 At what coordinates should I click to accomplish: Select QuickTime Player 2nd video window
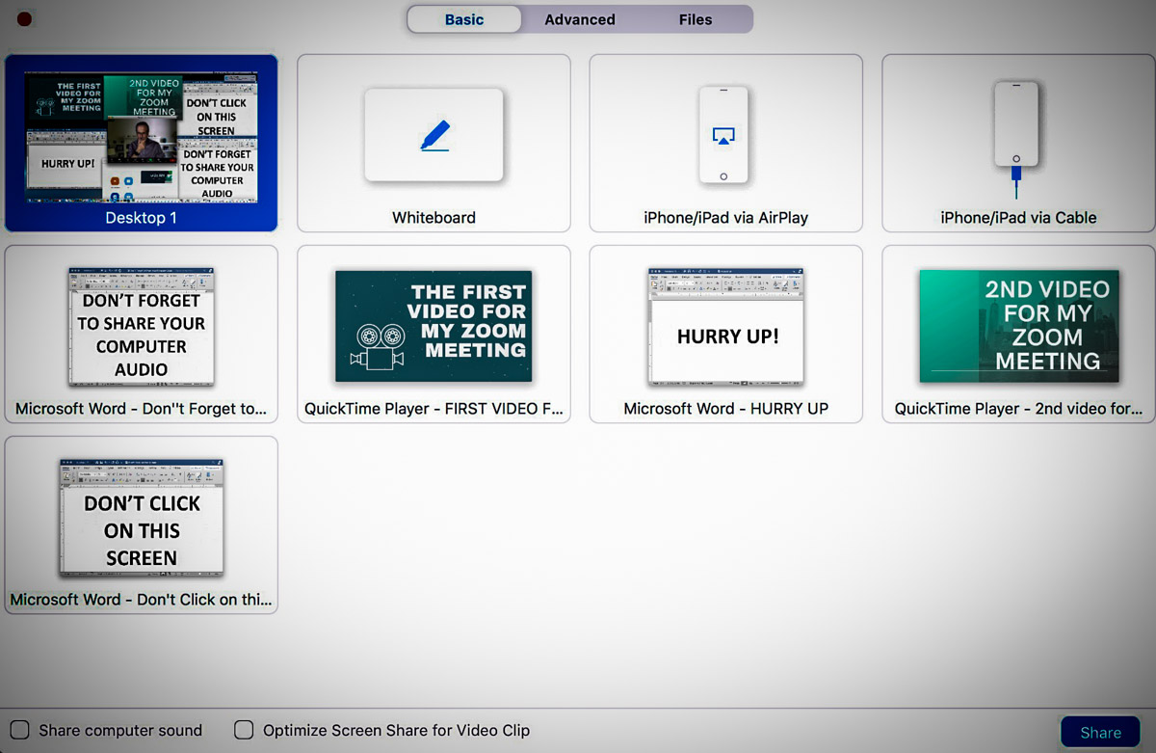pyautogui.click(x=1018, y=326)
